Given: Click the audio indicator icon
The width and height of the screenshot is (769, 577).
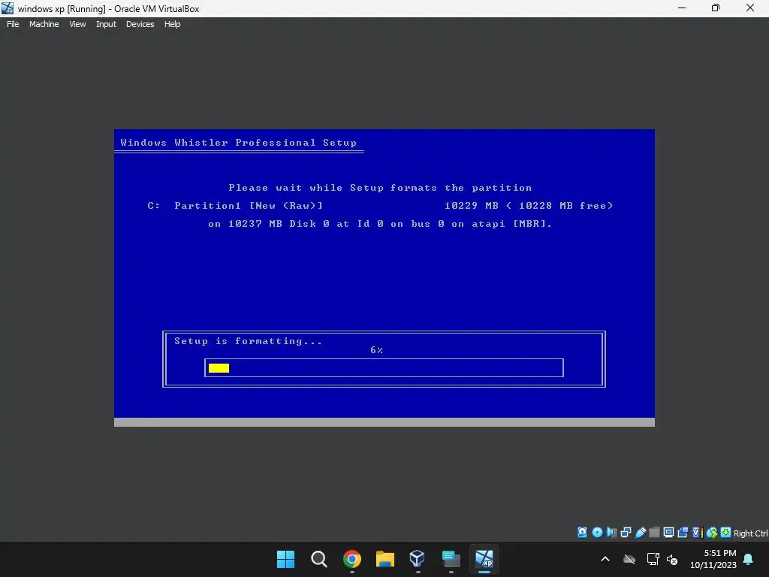Looking at the screenshot, I should (x=611, y=533).
